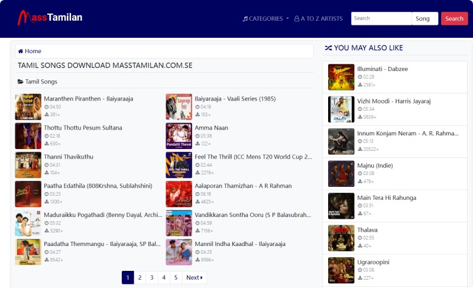Screen dimensions: 473x288
Task: Open Maranthen Piranthen - Ilaiyaraaja song
Action: tap(88, 99)
